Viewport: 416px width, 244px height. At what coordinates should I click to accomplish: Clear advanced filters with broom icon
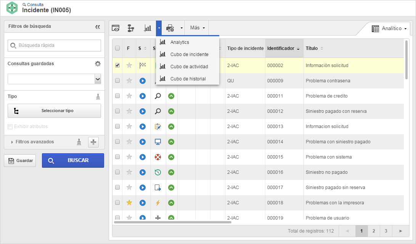[x=79, y=142]
